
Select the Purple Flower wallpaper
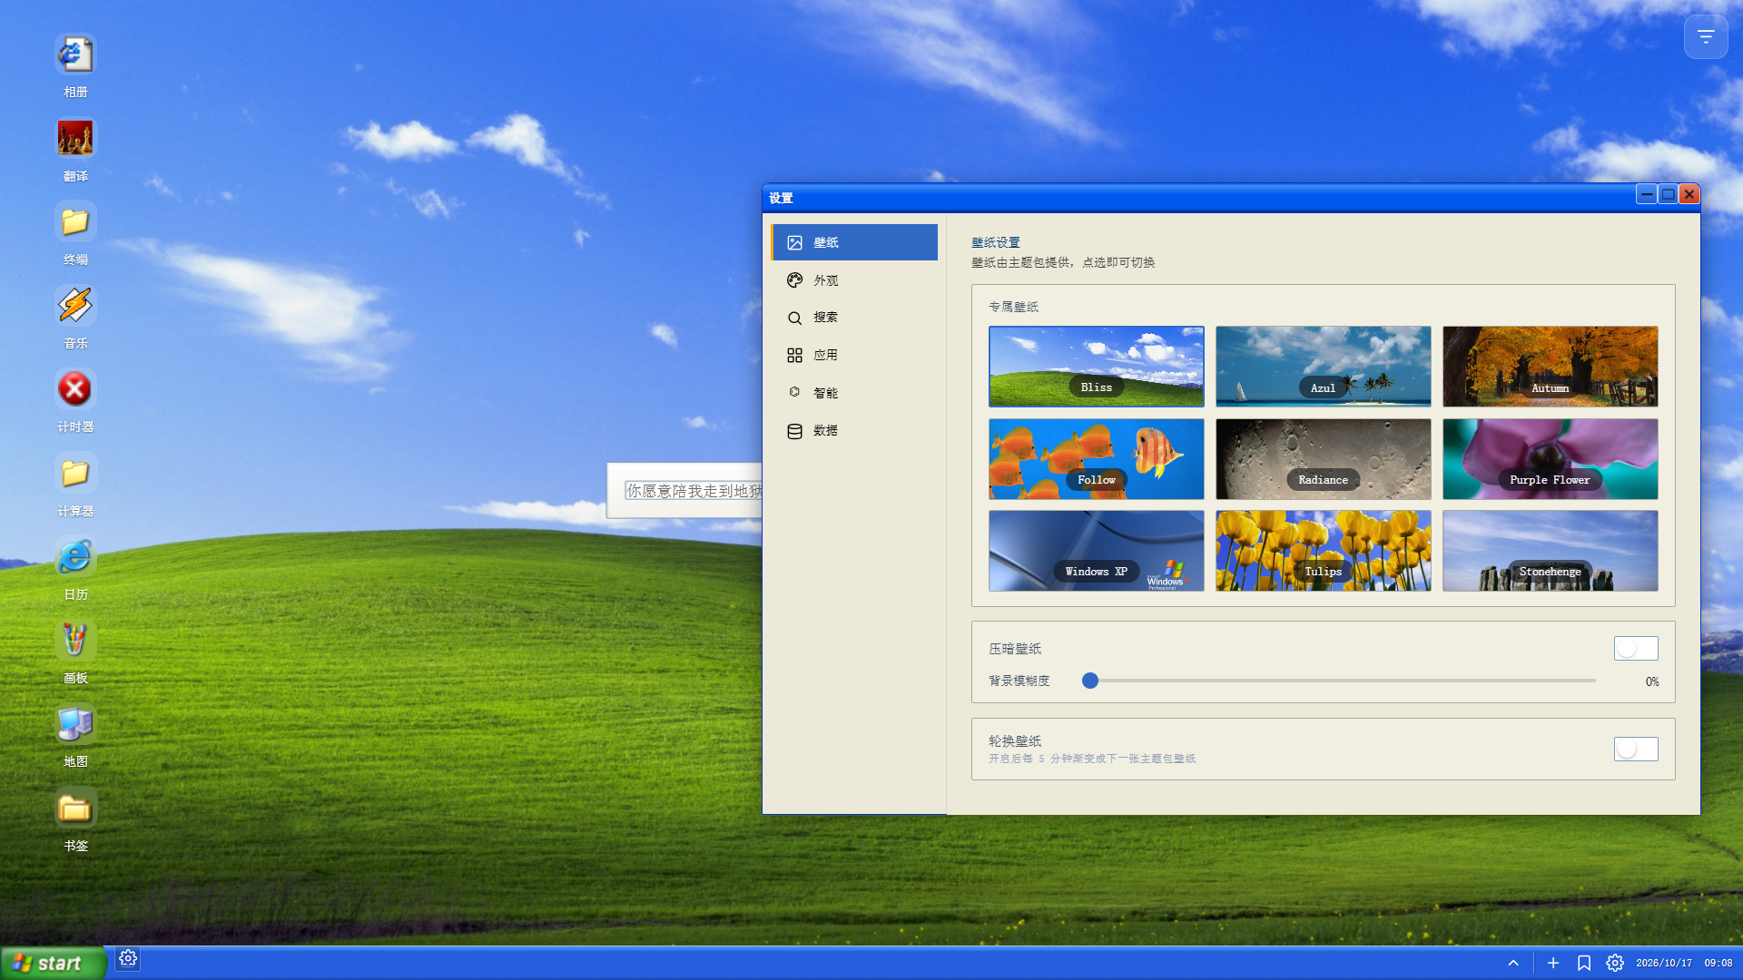coord(1551,459)
